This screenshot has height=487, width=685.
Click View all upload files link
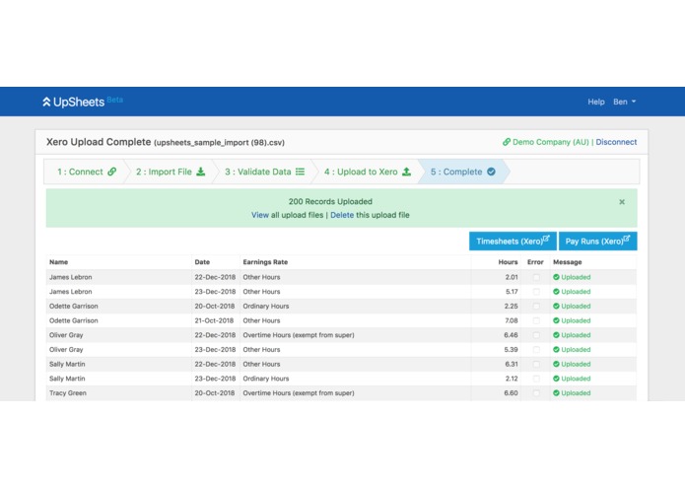pyautogui.click(x=260, y=215)
